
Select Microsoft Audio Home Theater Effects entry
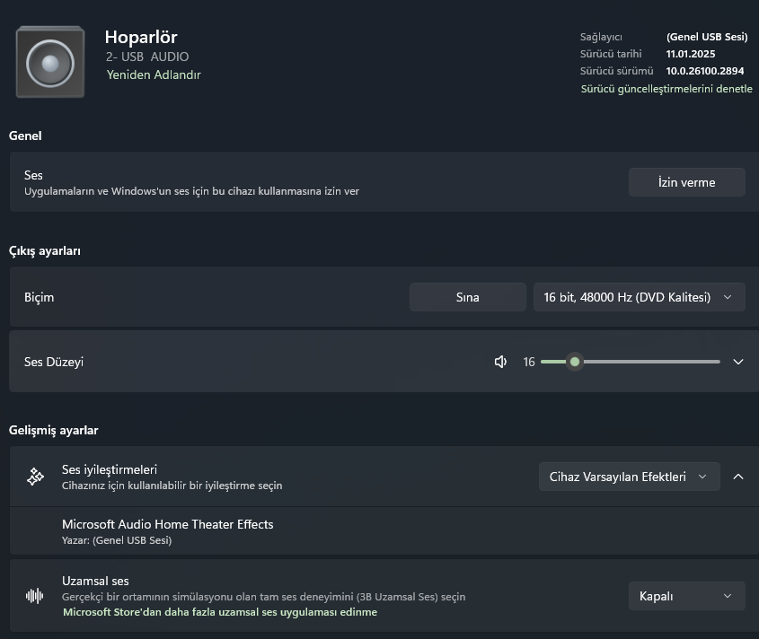pos(167,524)
